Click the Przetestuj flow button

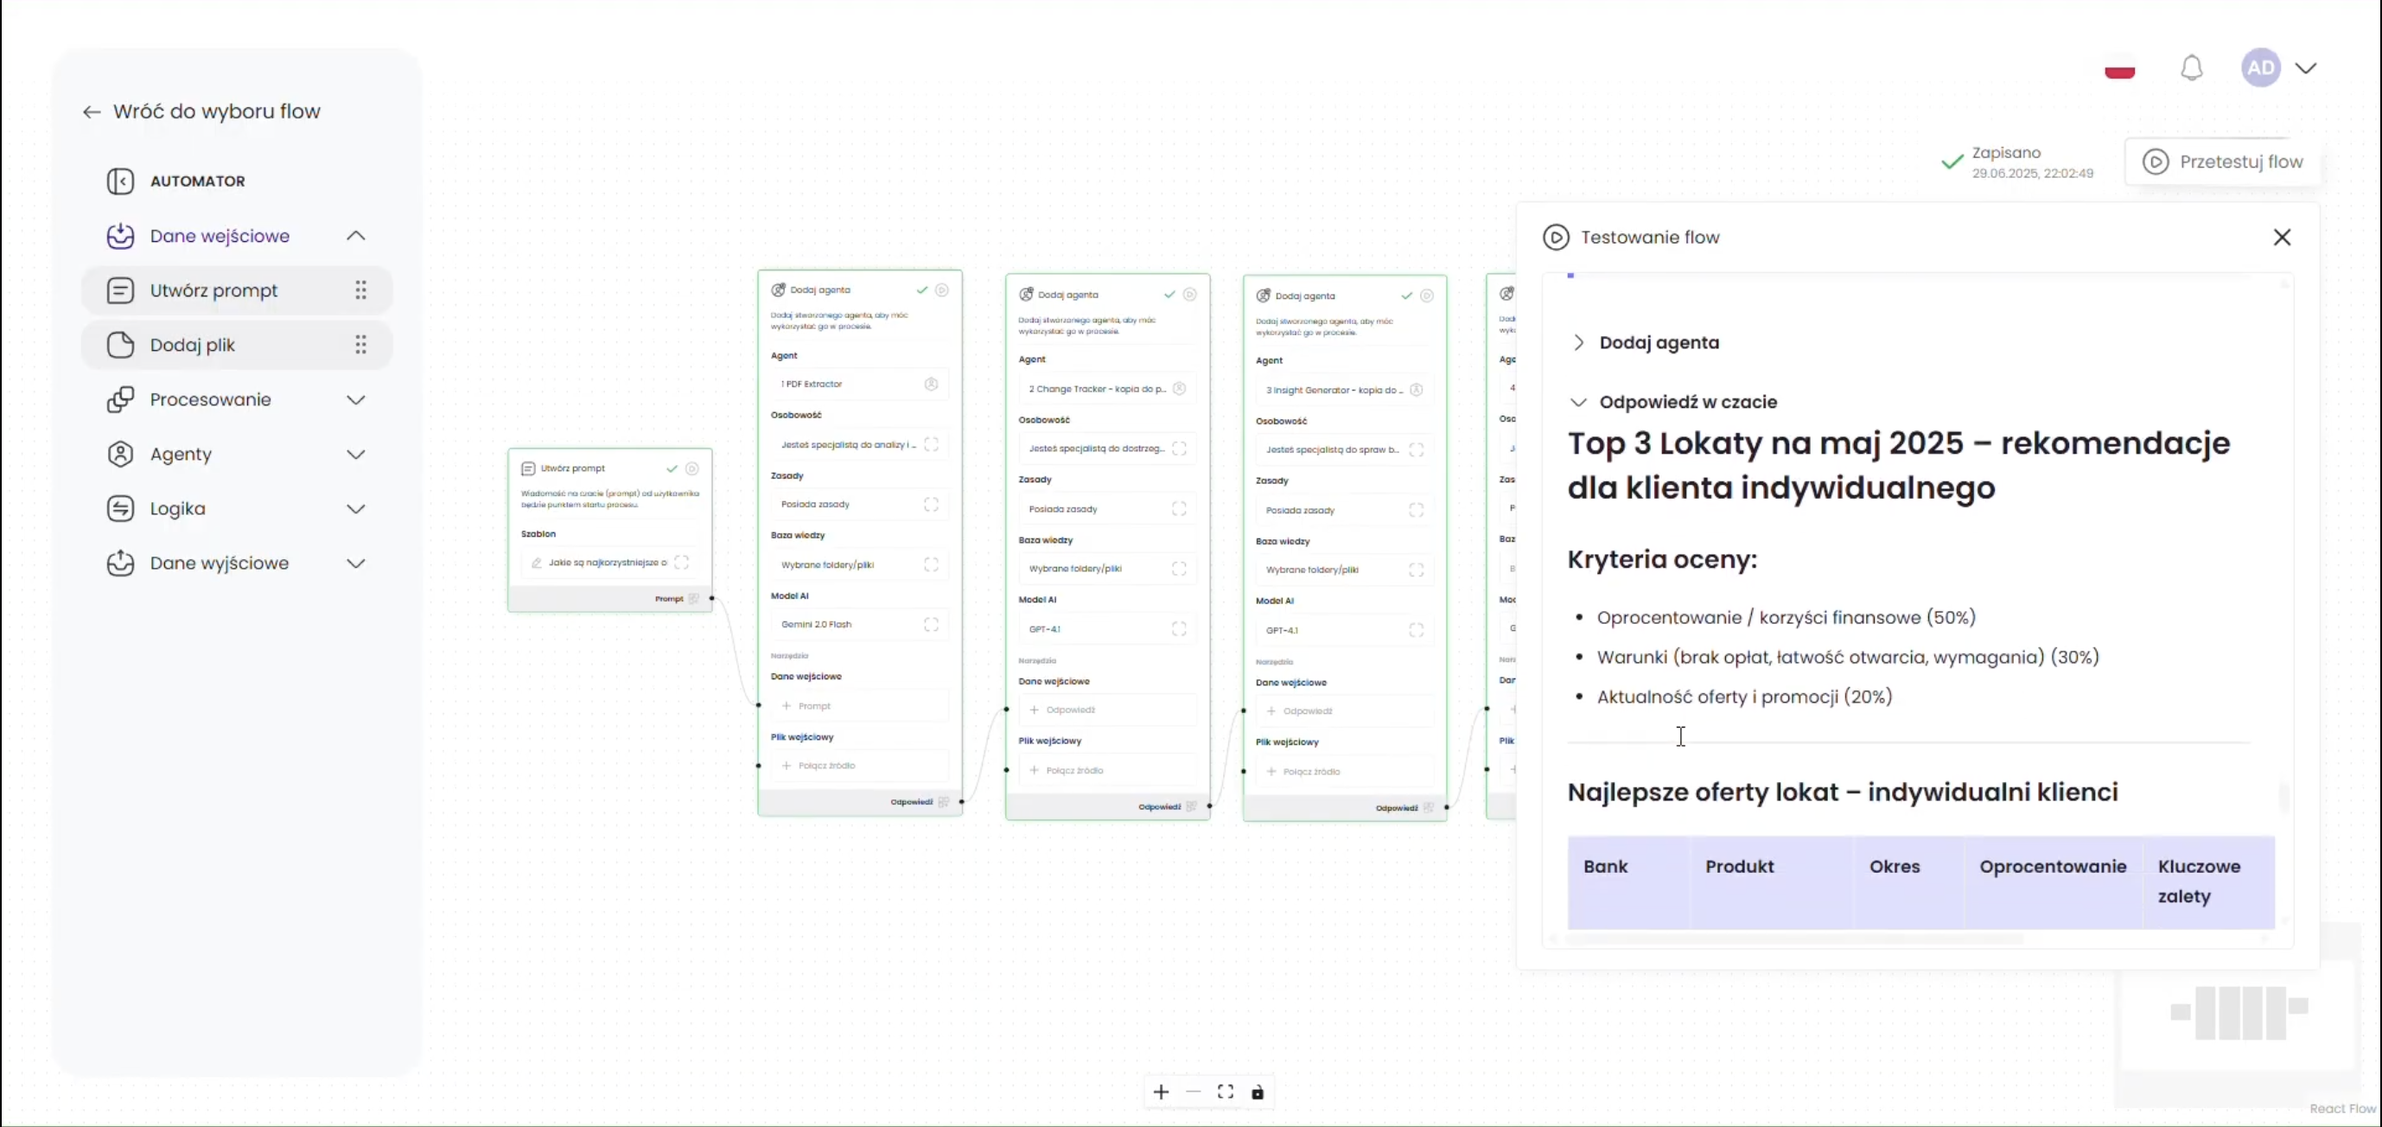coord(2222,162)
